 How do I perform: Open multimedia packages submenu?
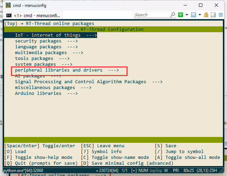(x=49, y=53)
